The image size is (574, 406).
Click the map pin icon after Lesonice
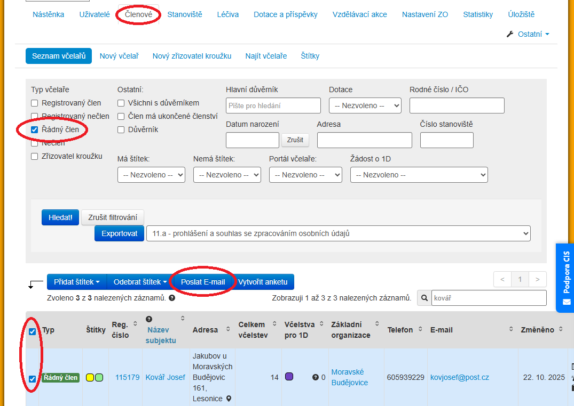(229, 399)
